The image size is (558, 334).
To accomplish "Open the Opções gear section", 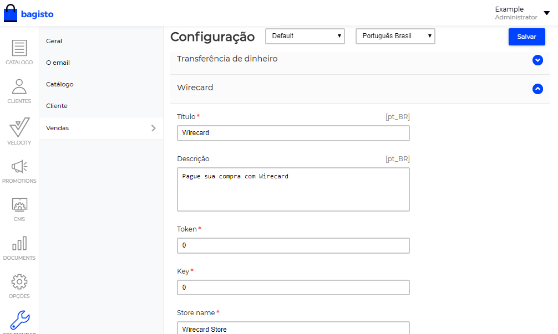I will click(19, 286).
